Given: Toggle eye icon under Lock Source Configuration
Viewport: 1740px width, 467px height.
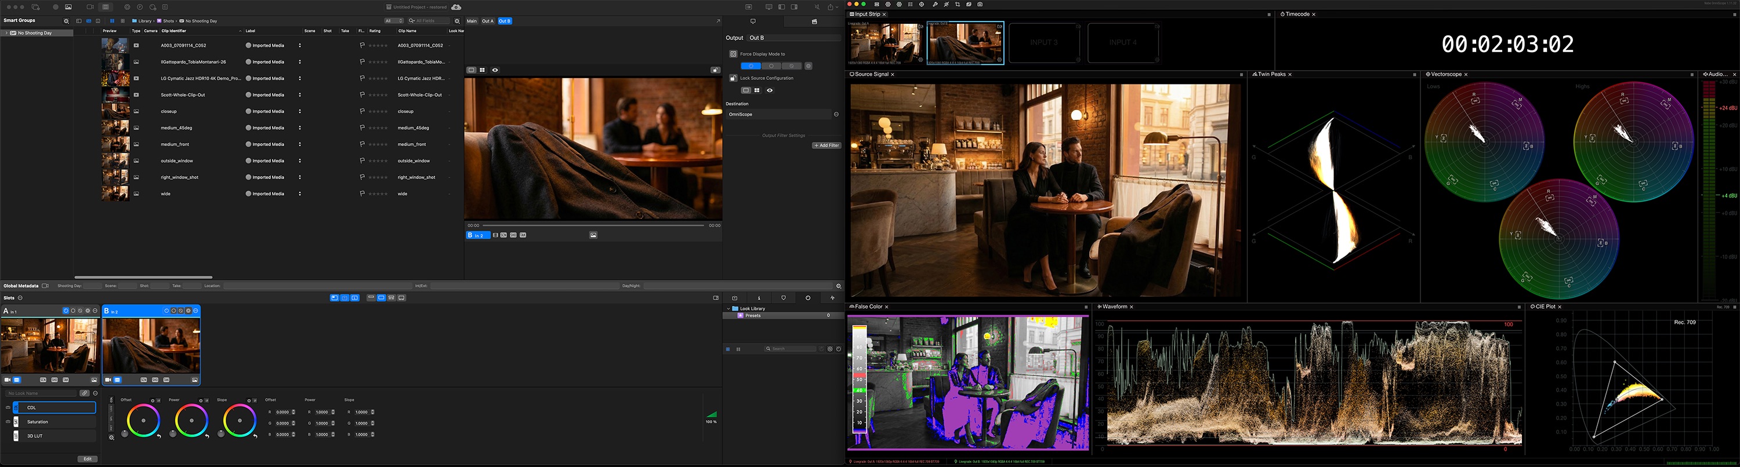Looking at the screenshot, I should pyautogui.click(x=769, y=90).
